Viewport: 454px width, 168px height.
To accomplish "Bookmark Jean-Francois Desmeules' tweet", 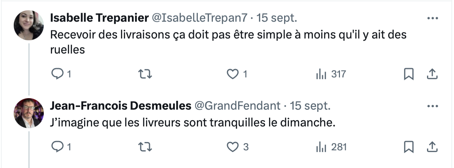I will 408,147.
